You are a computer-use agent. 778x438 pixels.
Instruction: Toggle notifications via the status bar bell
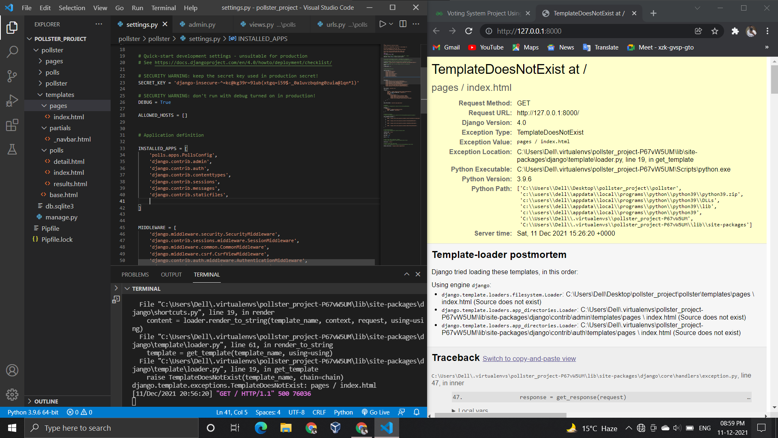pyautogui.click(x=417, y=412)
